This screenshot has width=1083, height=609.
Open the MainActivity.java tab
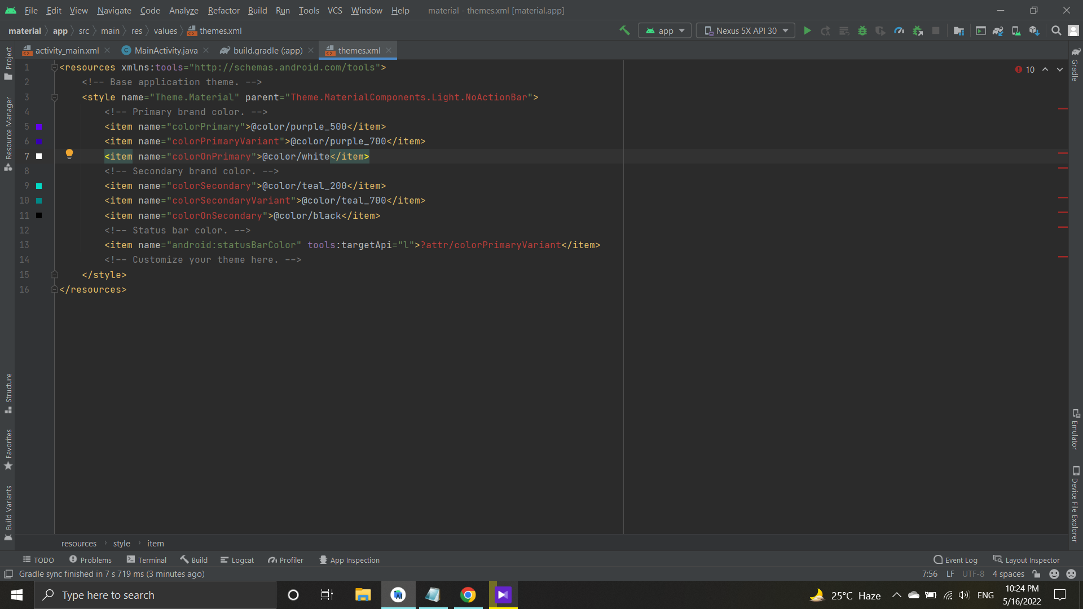click(x=165, y=50)
